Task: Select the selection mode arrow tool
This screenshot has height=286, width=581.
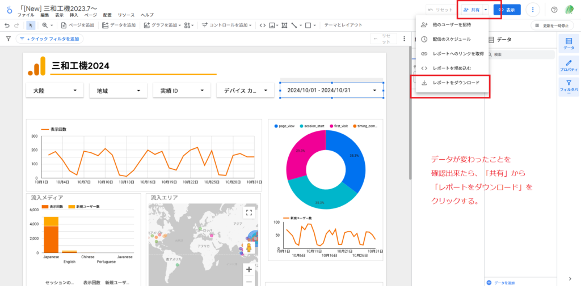Action: (31, 25)
